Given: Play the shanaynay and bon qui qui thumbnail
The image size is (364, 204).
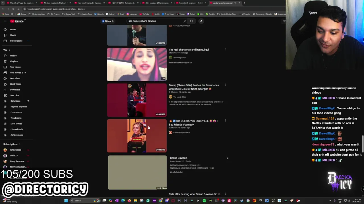Looking at the screenshot, I should [x=137, y=65].
